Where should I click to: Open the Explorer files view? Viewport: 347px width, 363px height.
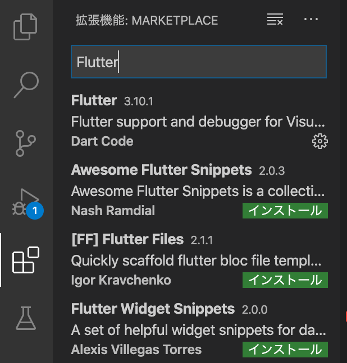25,27
